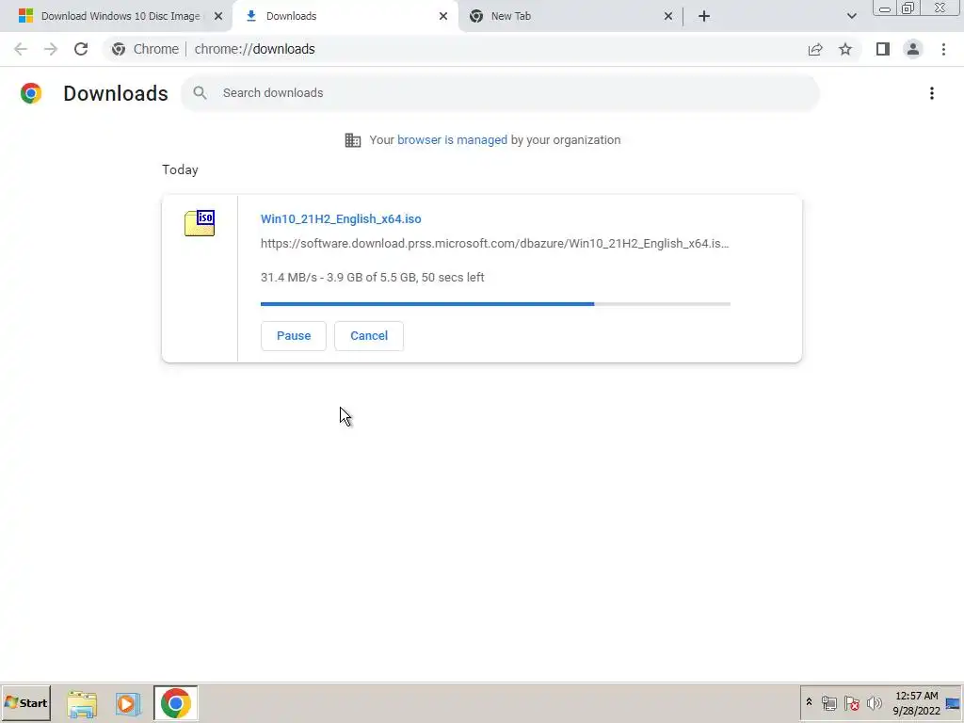Pause the Win10 ISO download
Image resolution: width=964 pixels, height=723 pixels.
pyautogui.click(x=294, y=336)
